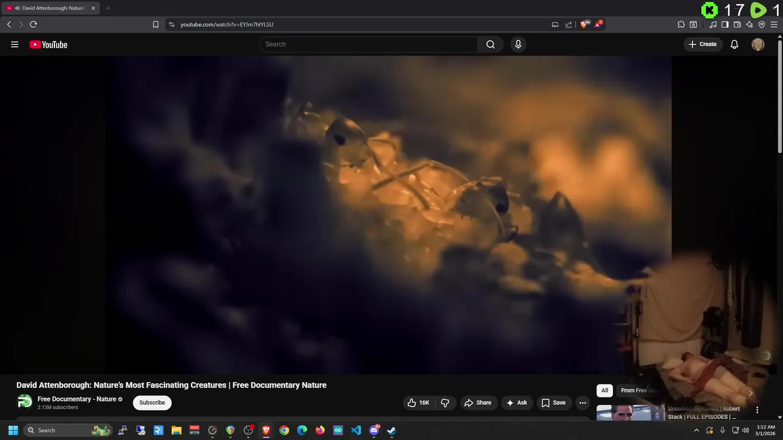The image size is (783, 440).
Task: Open Firefox from the taskbar
Action: pos(320,430)
